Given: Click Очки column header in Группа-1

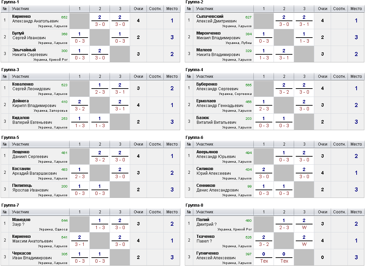Looking at the screenshot, I should (138, 9).
